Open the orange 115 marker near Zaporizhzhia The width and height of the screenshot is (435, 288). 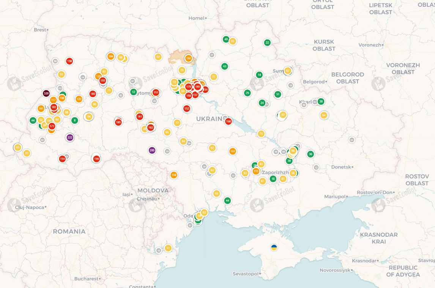[x=256, y=171]
